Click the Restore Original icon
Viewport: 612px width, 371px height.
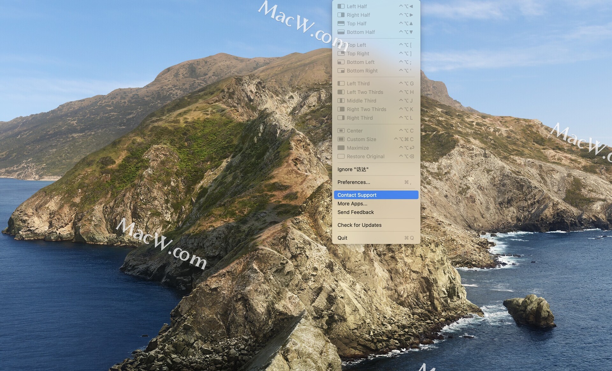(341, 157)
